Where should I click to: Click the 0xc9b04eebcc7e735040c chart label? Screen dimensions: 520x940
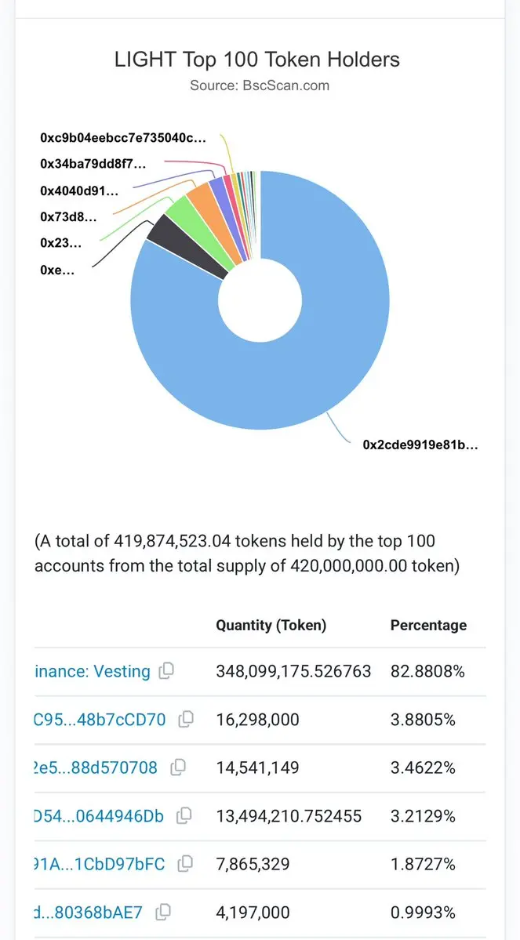pos(123,138)
